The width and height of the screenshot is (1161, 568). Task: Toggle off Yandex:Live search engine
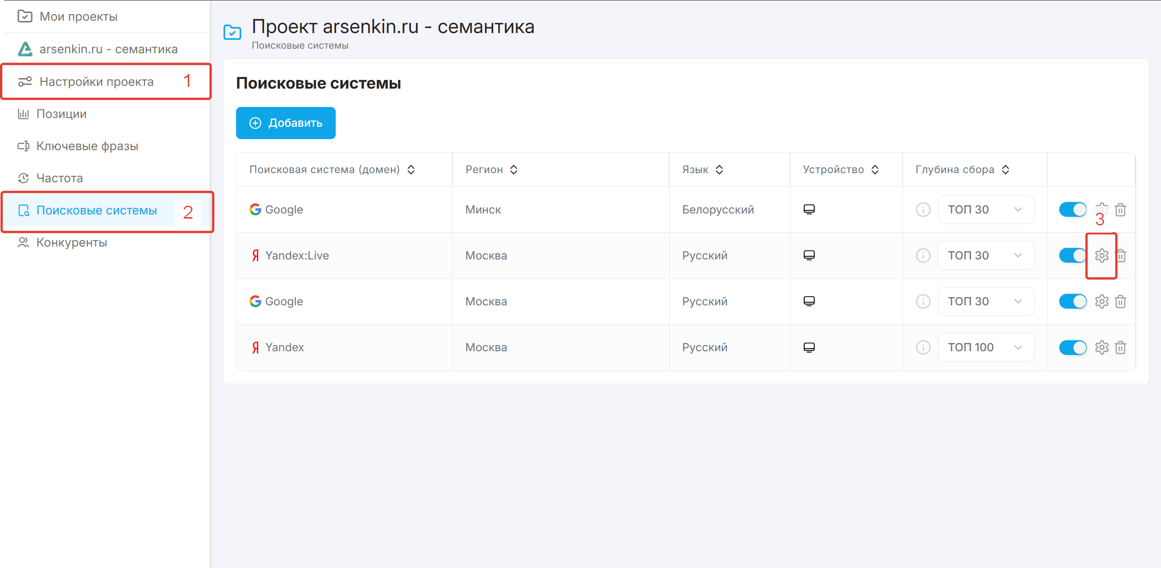coord(1072,255)
